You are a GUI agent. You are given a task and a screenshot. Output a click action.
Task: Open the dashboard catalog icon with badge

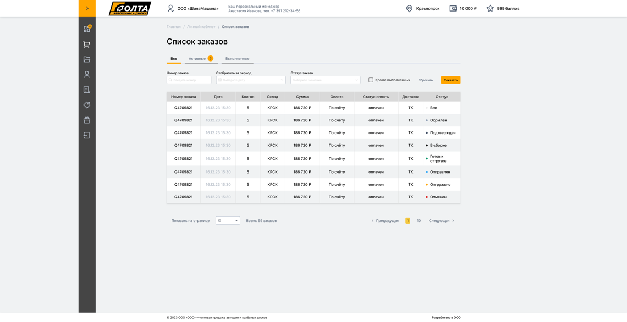pos(87,29)
